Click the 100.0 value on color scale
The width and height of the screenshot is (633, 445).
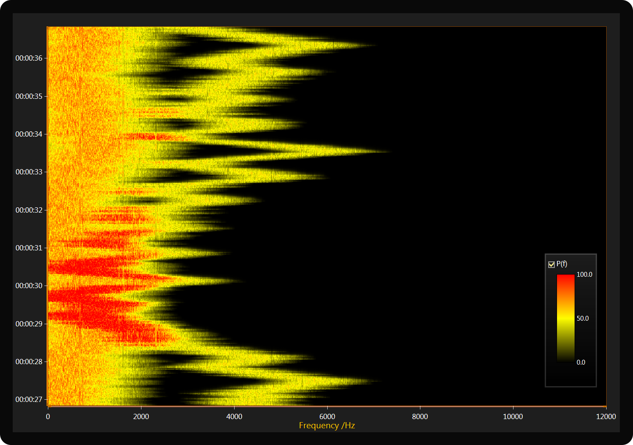(x=584, y=275)
